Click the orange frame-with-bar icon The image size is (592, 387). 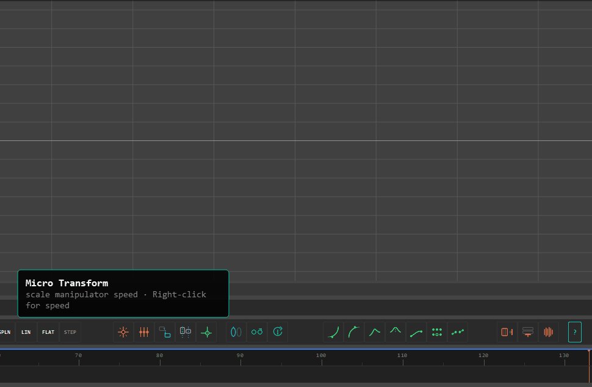point(507,332)
